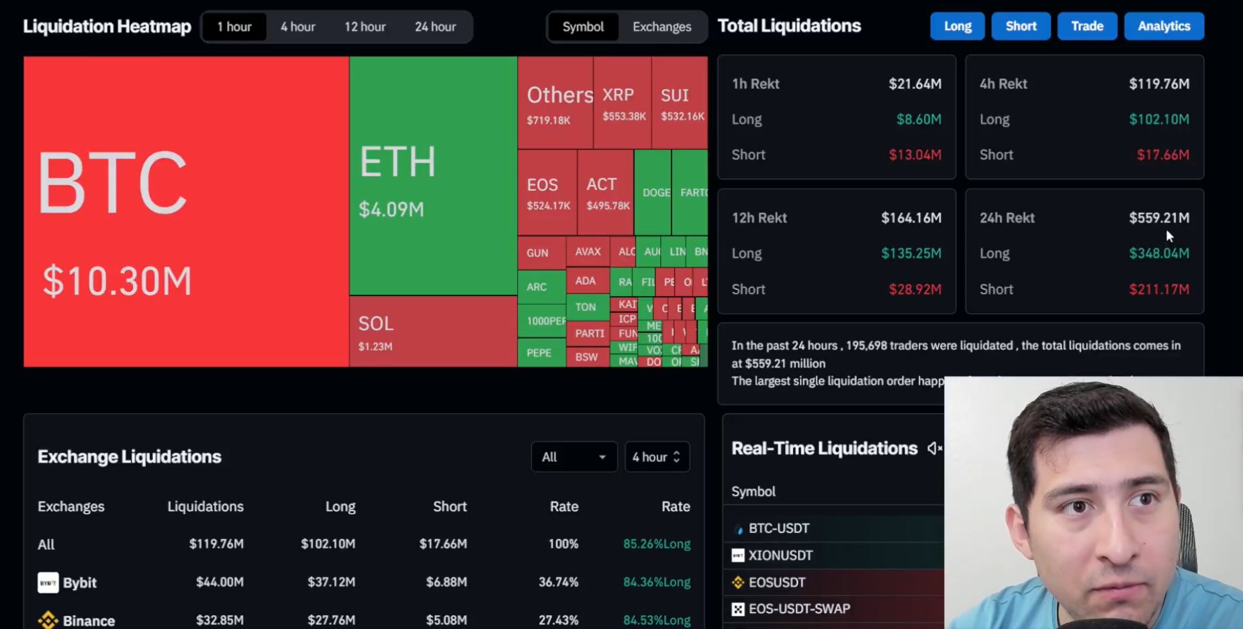1243x629 pixels.
Task: Click the All row 85.26%Long rate
Action: [657, 544]
